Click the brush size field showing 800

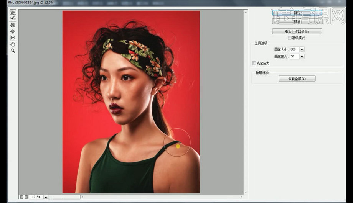[294, 49]
